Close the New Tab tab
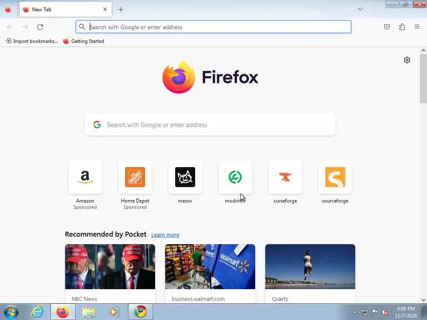Viewport: 427px width, 320px height. click(105, 9)
